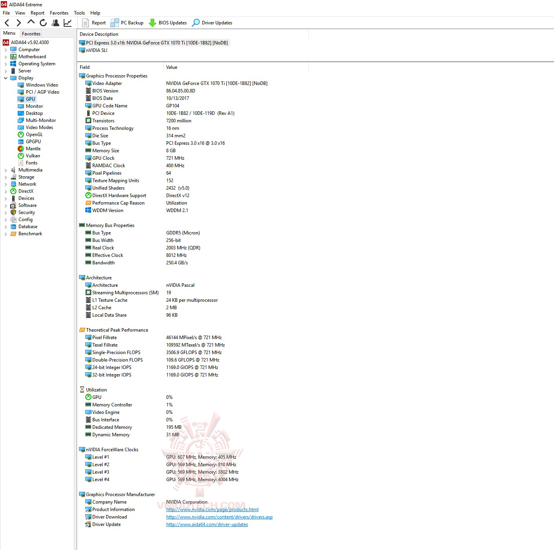Click the OpenGL icon in the tree
Image resolution: width=554 pixels, height=550 pixels.
pyautogui.click(x=21, y=135)
